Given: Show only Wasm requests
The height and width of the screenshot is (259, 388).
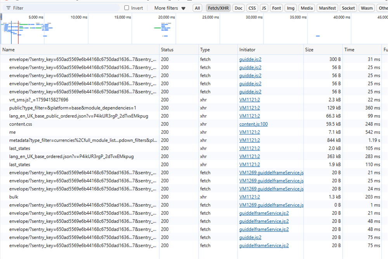Looking at the screenshot, I should 366,8.
